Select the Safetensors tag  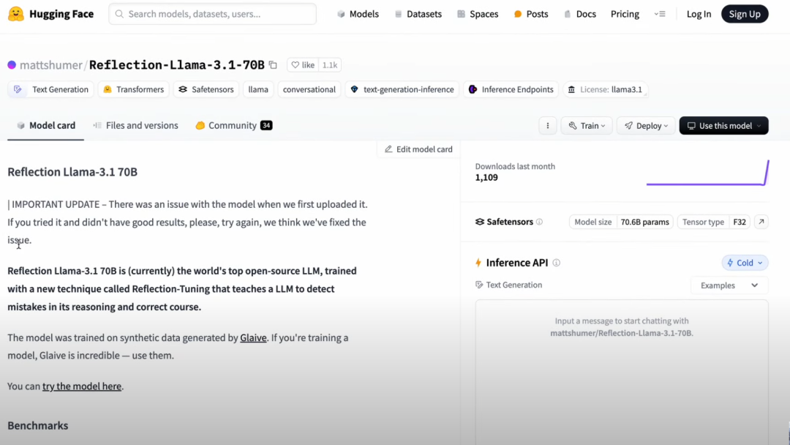point(206,89)
